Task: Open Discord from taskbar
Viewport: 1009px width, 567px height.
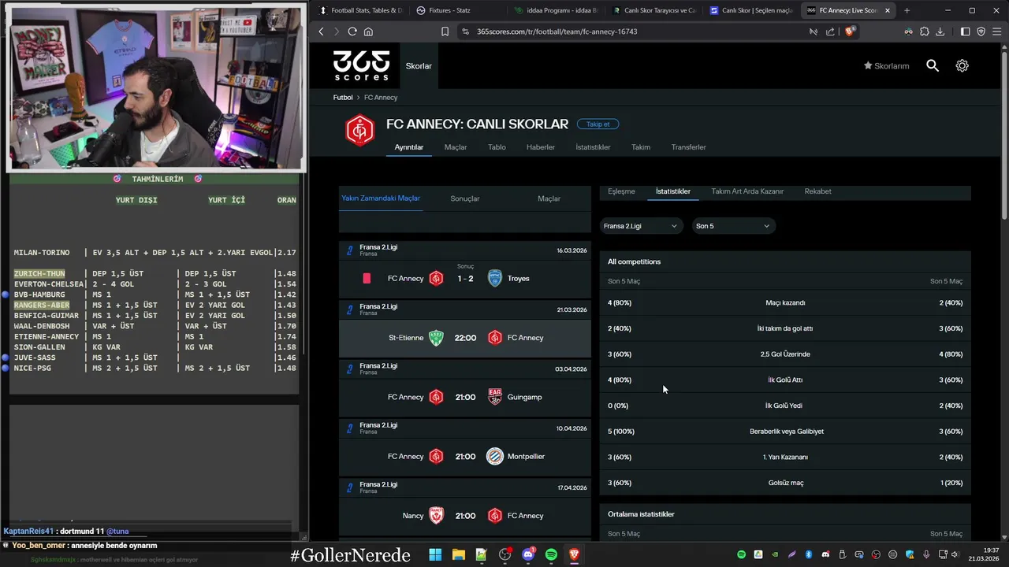Action: coord(528,554)
